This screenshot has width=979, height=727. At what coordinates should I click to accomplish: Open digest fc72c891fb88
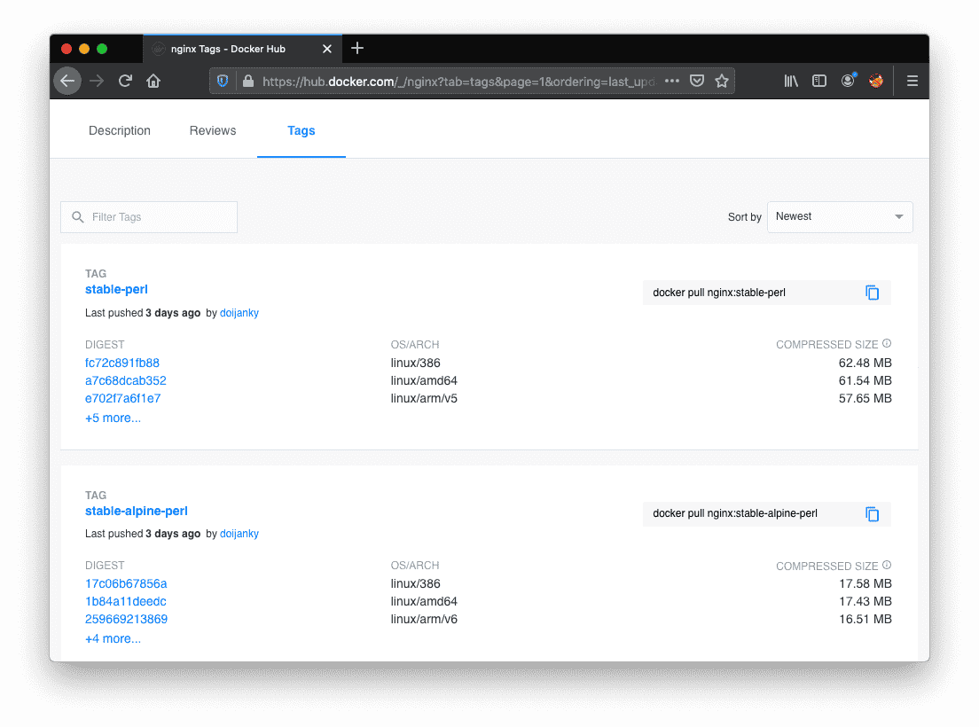[x=122, y=363]
